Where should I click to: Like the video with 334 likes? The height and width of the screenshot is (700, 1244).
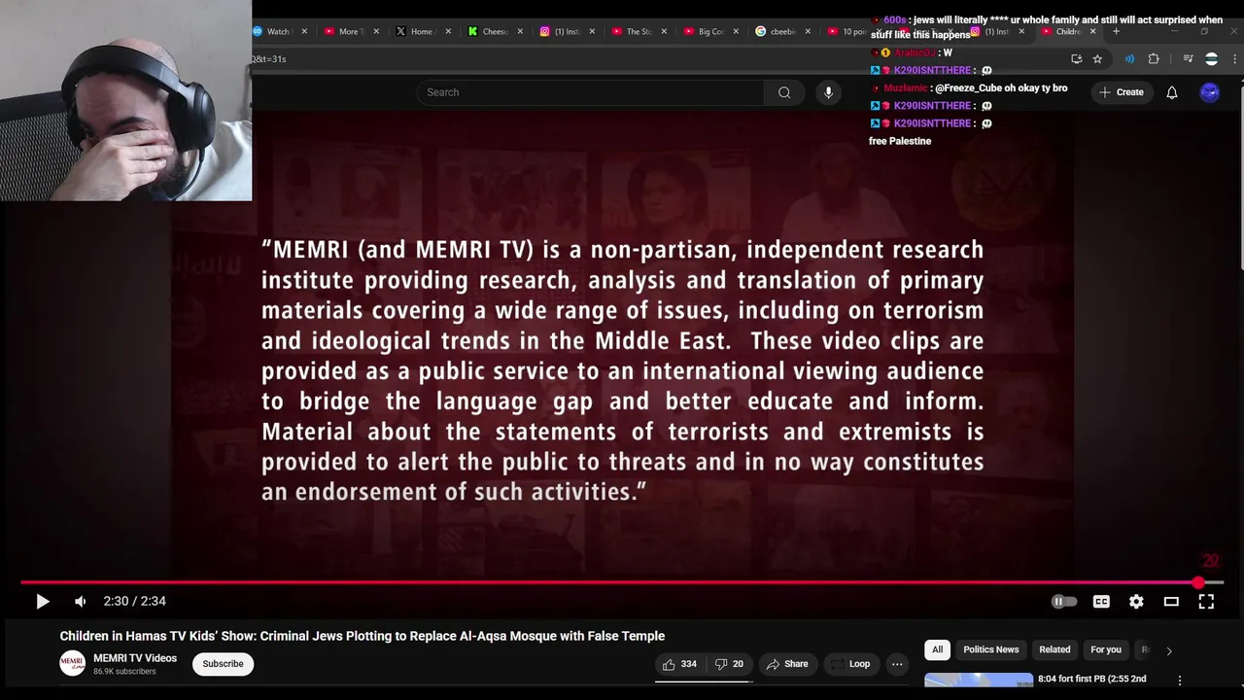point(679,664)
